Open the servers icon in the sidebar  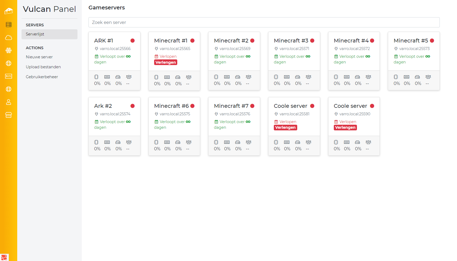9,25
